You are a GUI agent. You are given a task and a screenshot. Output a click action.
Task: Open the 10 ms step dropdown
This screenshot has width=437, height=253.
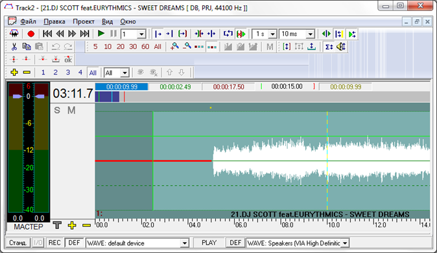coord(311,34)
